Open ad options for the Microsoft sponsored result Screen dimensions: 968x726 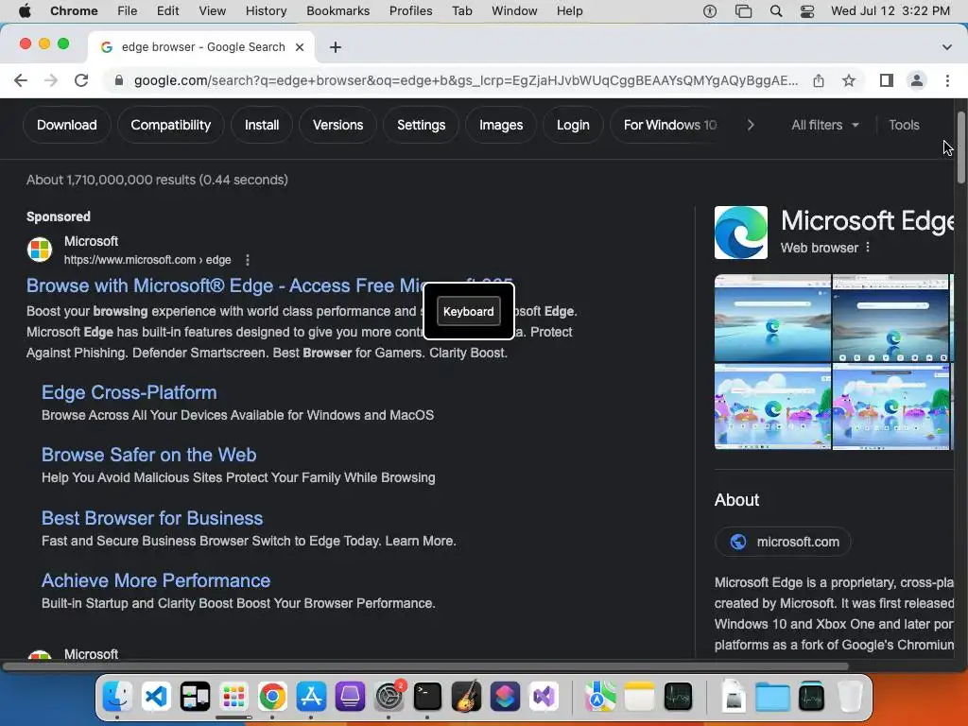tap(248, 260)
